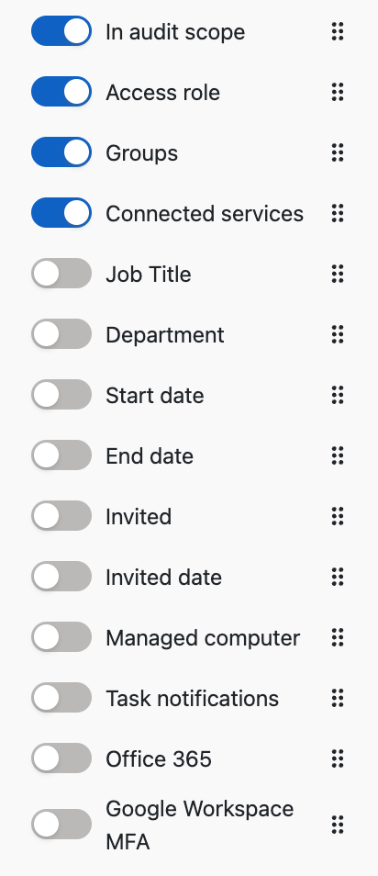The image size is (378, 876).
Task: Click the Job Title drag handle icon
Action: click(338, 274)
